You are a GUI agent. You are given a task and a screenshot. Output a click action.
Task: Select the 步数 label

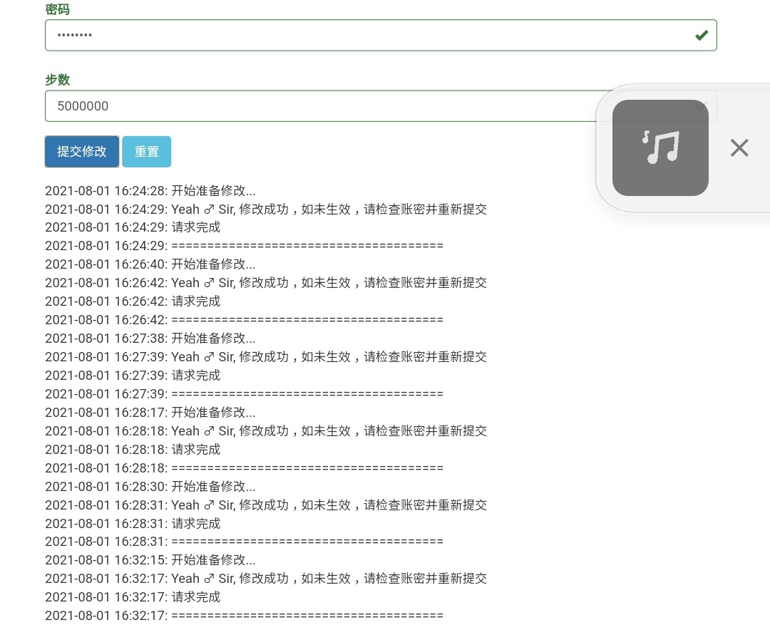pos(58,80)
